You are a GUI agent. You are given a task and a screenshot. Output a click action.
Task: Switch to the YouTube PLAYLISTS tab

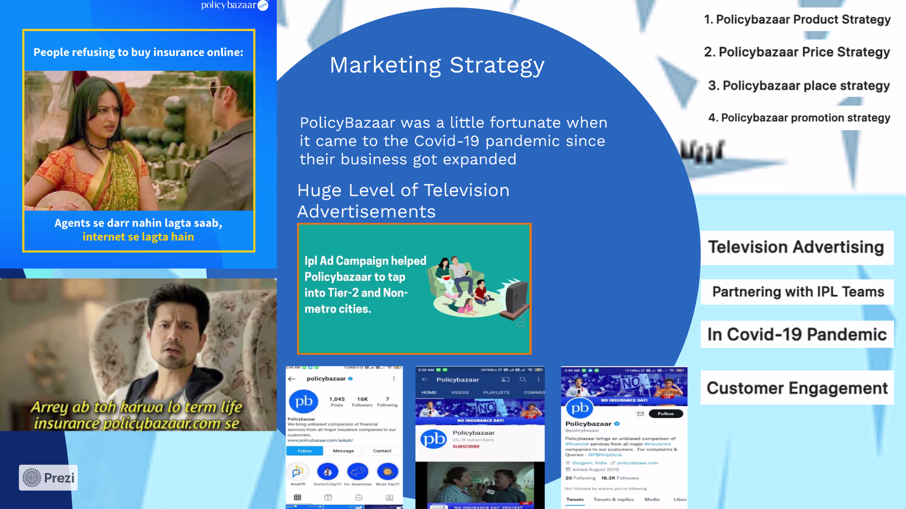[x=496, y=392]
